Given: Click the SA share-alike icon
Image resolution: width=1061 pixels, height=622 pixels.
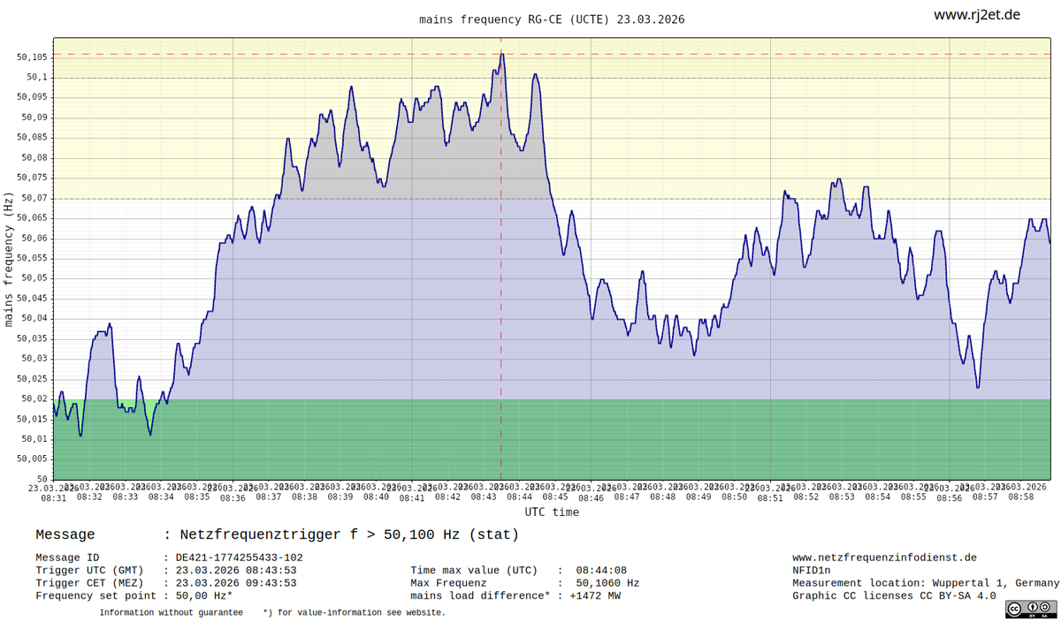Looking at the screenshot, I should coord(1044,607).
